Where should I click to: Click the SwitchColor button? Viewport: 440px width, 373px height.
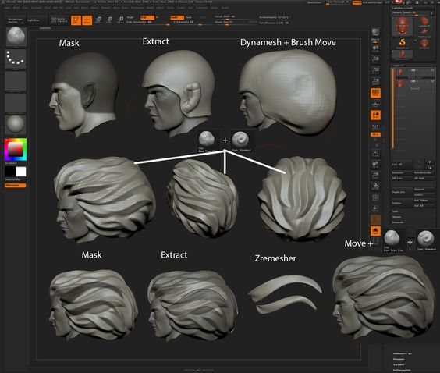tap(16, 179)
